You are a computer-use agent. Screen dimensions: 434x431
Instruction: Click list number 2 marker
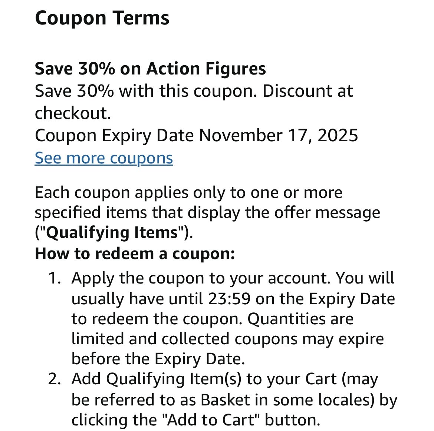[54, 379]
